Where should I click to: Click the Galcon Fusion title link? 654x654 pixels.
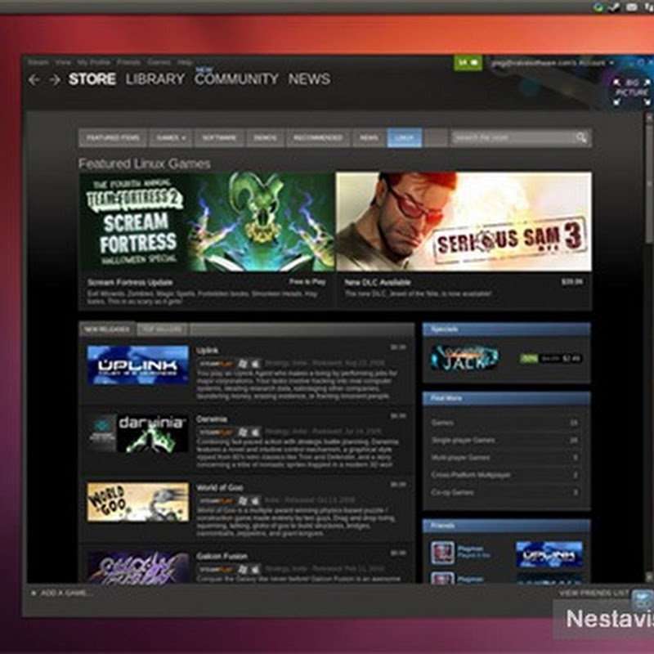pyautogui.click(x=222, y=556)
